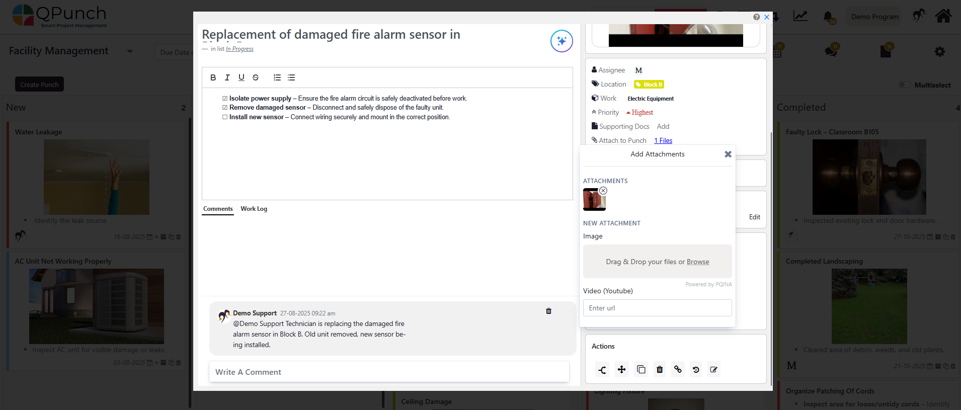Click the Video Youtube url field
The height and width of the screenshot is (410, 961).
657,308
